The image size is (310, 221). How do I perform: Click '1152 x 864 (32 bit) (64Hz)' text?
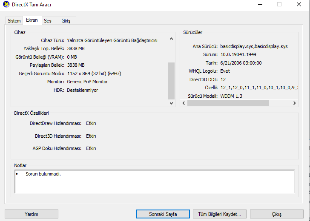94,74
